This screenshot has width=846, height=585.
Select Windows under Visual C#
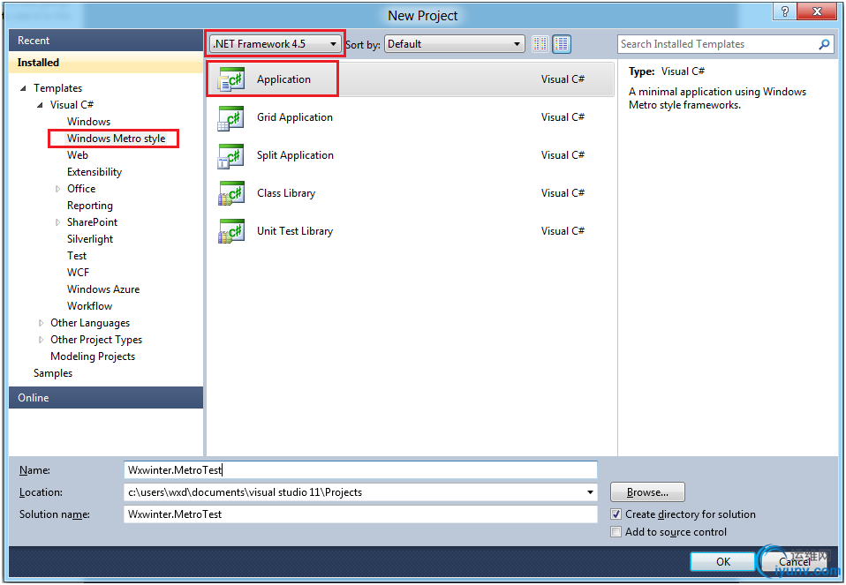coord(88,122)
